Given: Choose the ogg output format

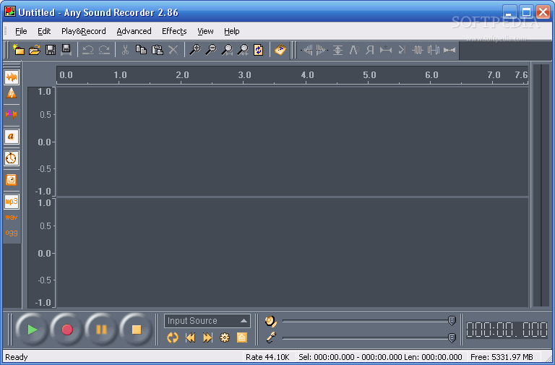Looking at the screenshot, I should (x=12, y=233).
